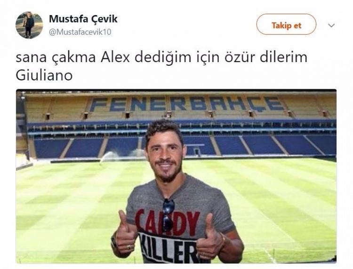Click the sunglasses hanging on the shirt
This screenshot has width=353, height=269.
pos(168,215)
